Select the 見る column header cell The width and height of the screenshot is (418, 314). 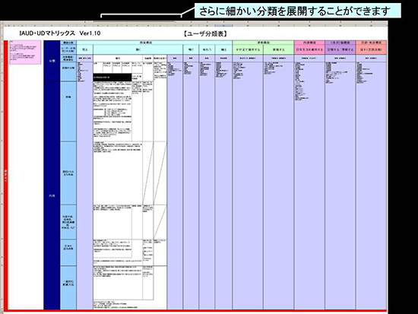[x=85, y=49]
